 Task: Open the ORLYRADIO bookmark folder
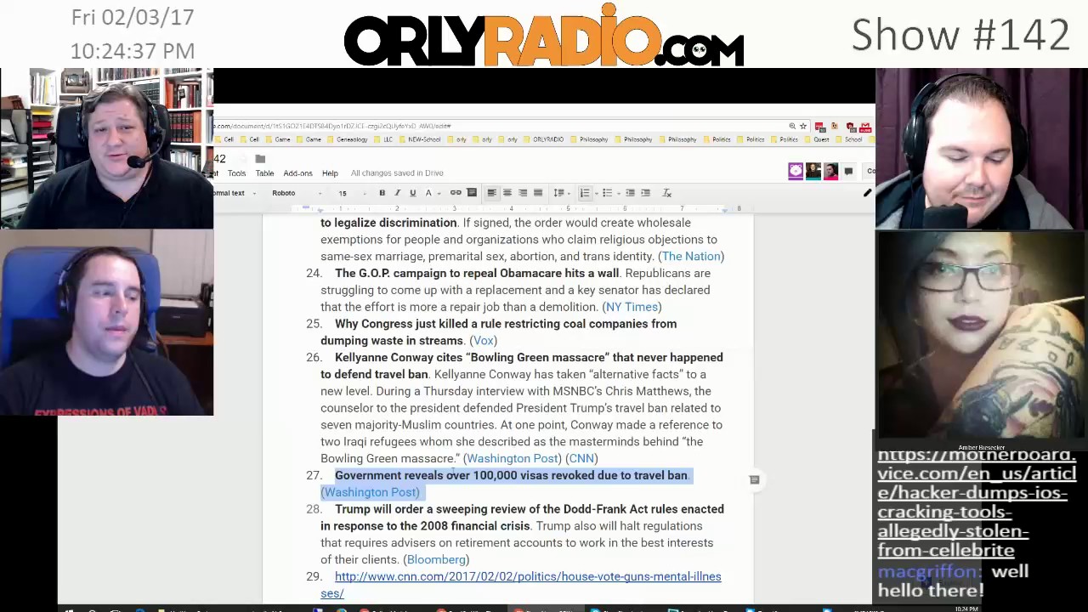coord(544,139)
